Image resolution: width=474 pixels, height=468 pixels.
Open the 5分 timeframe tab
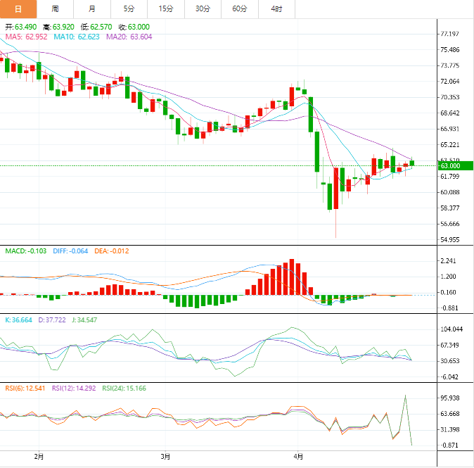(129, 8)
